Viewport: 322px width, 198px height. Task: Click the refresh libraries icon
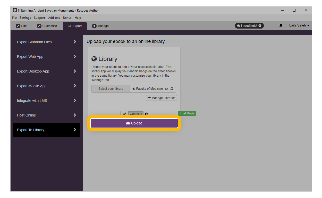coord(172,89)
